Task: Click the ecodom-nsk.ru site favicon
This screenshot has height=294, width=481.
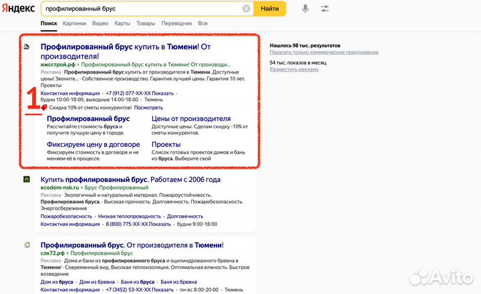Action: coord(27,179)
